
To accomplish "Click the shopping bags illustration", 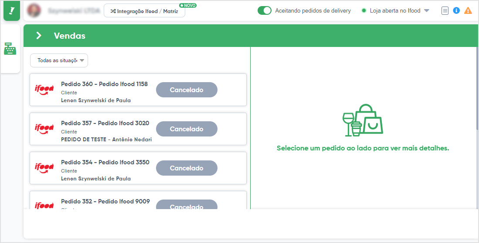I will point(363,120).
